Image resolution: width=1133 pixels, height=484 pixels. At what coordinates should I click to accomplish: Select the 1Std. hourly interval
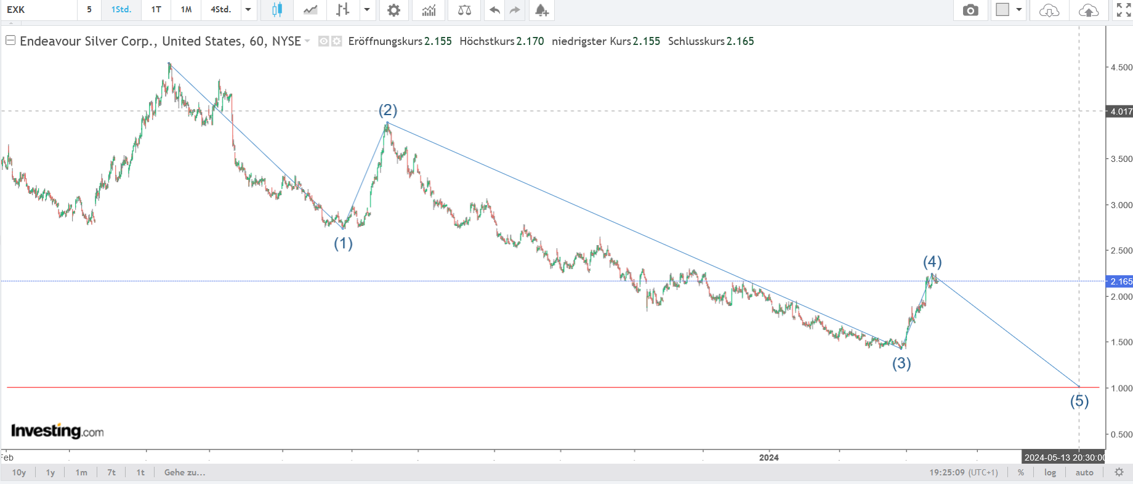(121, 10)
